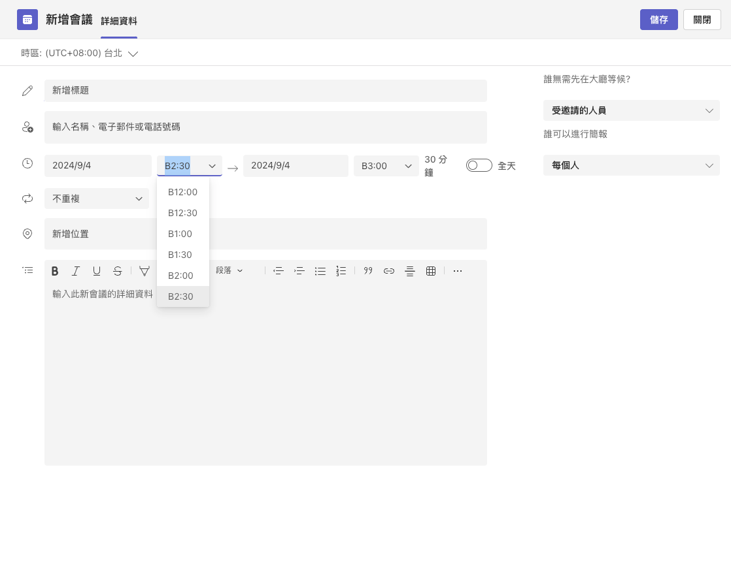Expand the 每個人 presenter dropdown
The height and width of the screenshot is (576, 731).
coord(631,165)
